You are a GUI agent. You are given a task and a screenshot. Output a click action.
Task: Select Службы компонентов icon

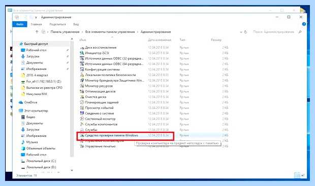82,124
